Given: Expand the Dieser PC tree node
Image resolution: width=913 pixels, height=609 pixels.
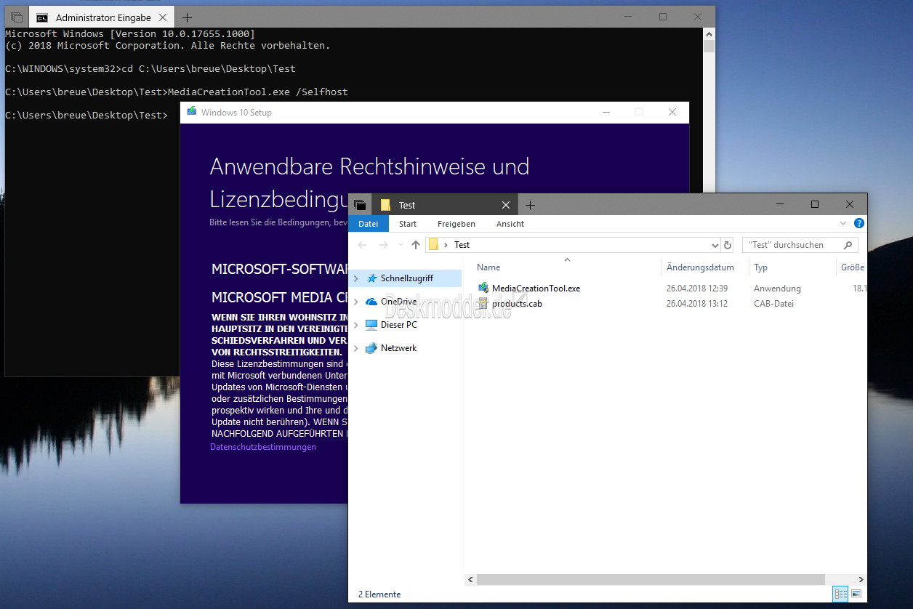Looking at the screenshot, I should [356, 325].
